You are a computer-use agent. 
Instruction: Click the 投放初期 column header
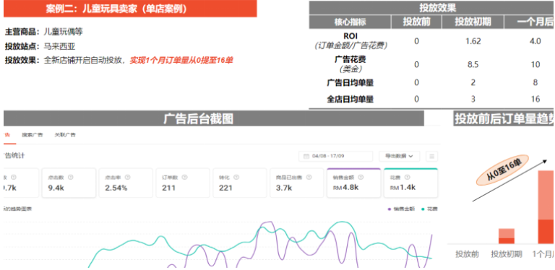pyautogui.click(x=473, y=22)
